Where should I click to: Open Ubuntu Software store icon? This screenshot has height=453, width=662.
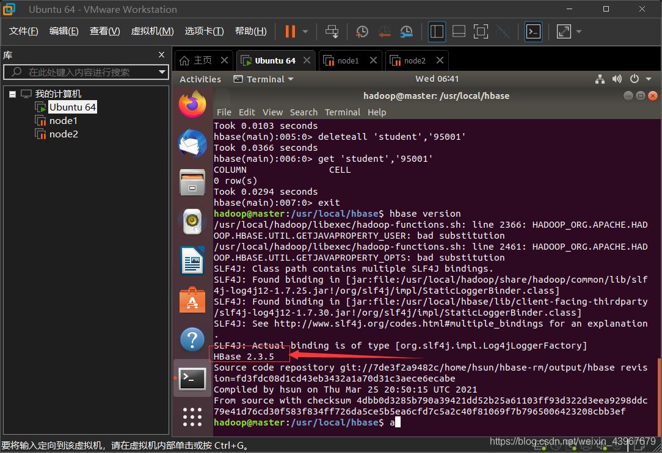point(192,300)
